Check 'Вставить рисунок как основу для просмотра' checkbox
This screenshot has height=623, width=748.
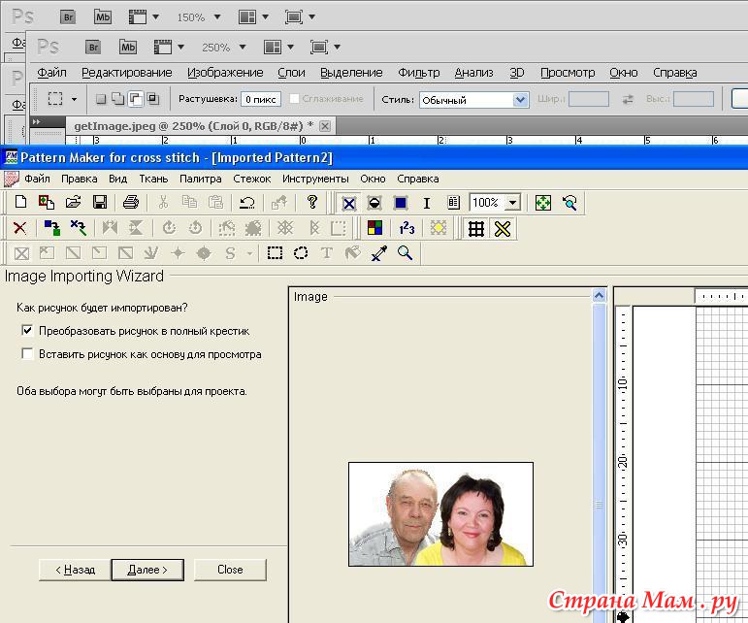point(27,353)
